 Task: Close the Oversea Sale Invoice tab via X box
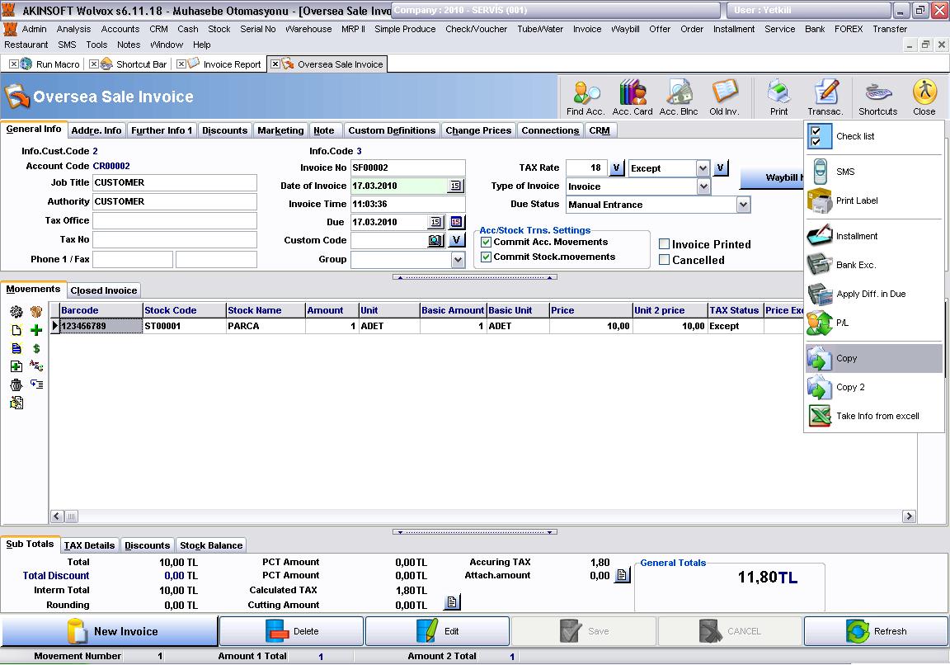point(275,64)
